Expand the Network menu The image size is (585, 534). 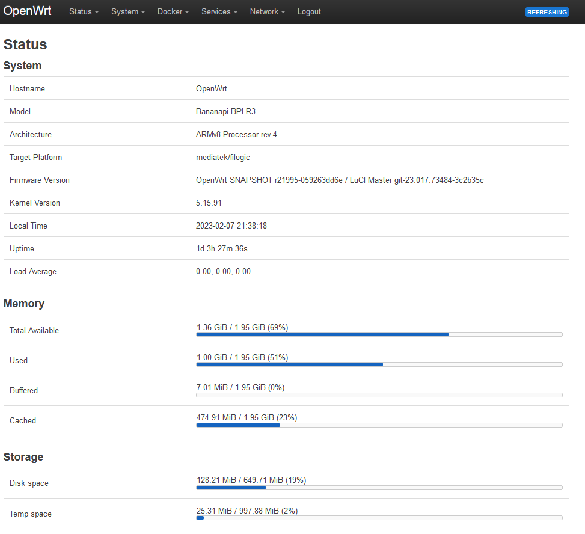[268, 11]
